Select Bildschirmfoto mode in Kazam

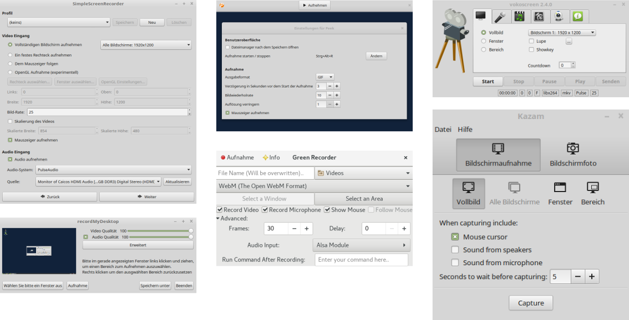pos(573,155)
